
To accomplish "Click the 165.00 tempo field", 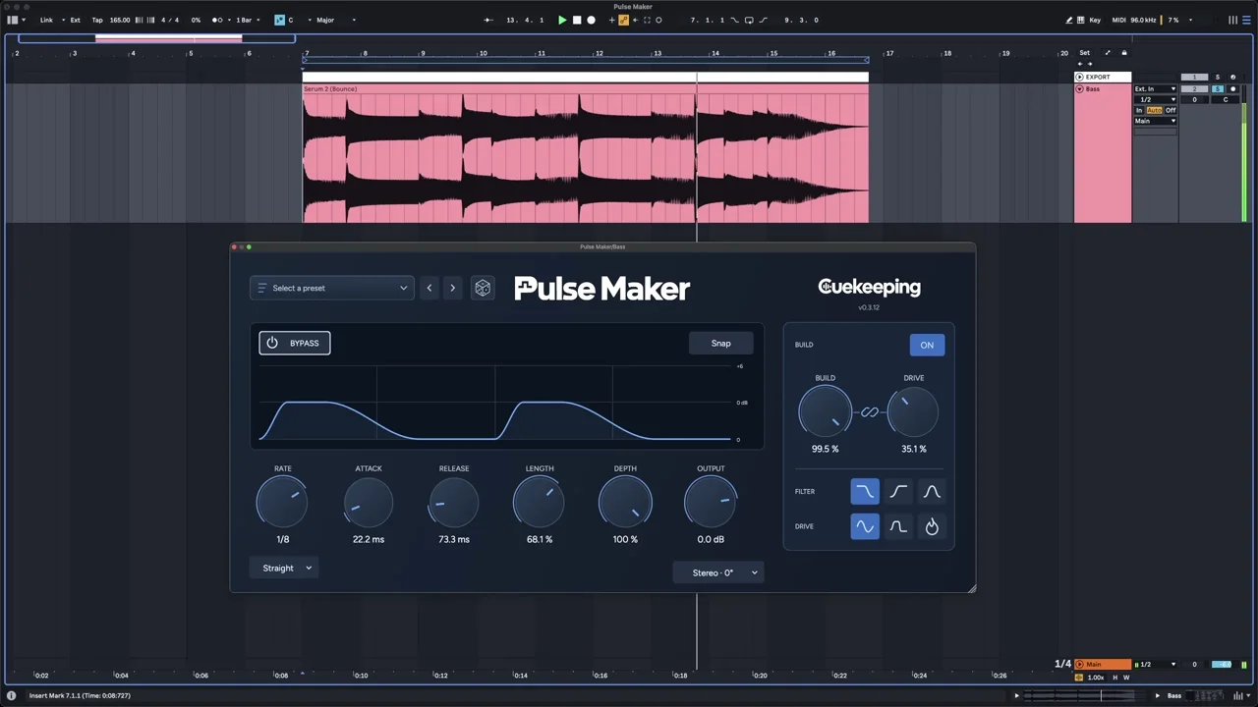I will (119, 20).
